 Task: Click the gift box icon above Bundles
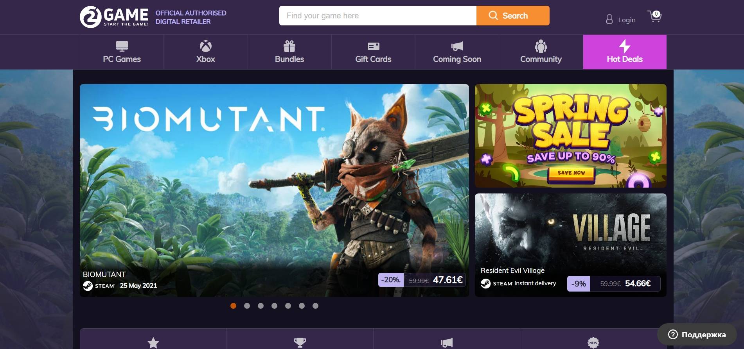point(289,46)
